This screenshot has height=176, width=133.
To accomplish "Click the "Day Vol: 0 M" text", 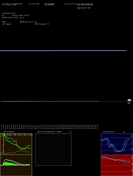I will point(84,8).
